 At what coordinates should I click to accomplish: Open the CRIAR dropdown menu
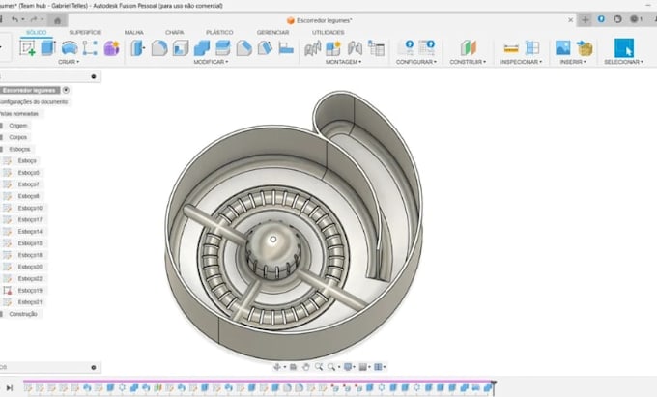coord(69,62)
